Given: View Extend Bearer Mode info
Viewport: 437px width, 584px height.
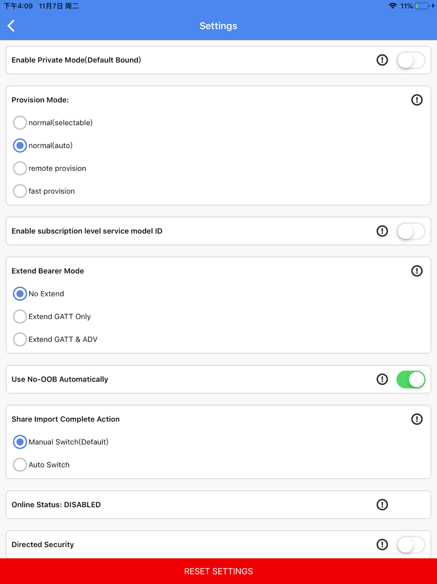Looking at the screenshot, I should tap(416, 271).
